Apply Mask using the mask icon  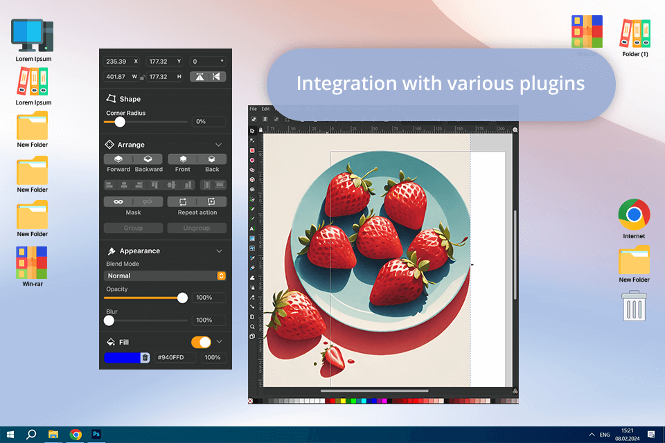point(118,202)
